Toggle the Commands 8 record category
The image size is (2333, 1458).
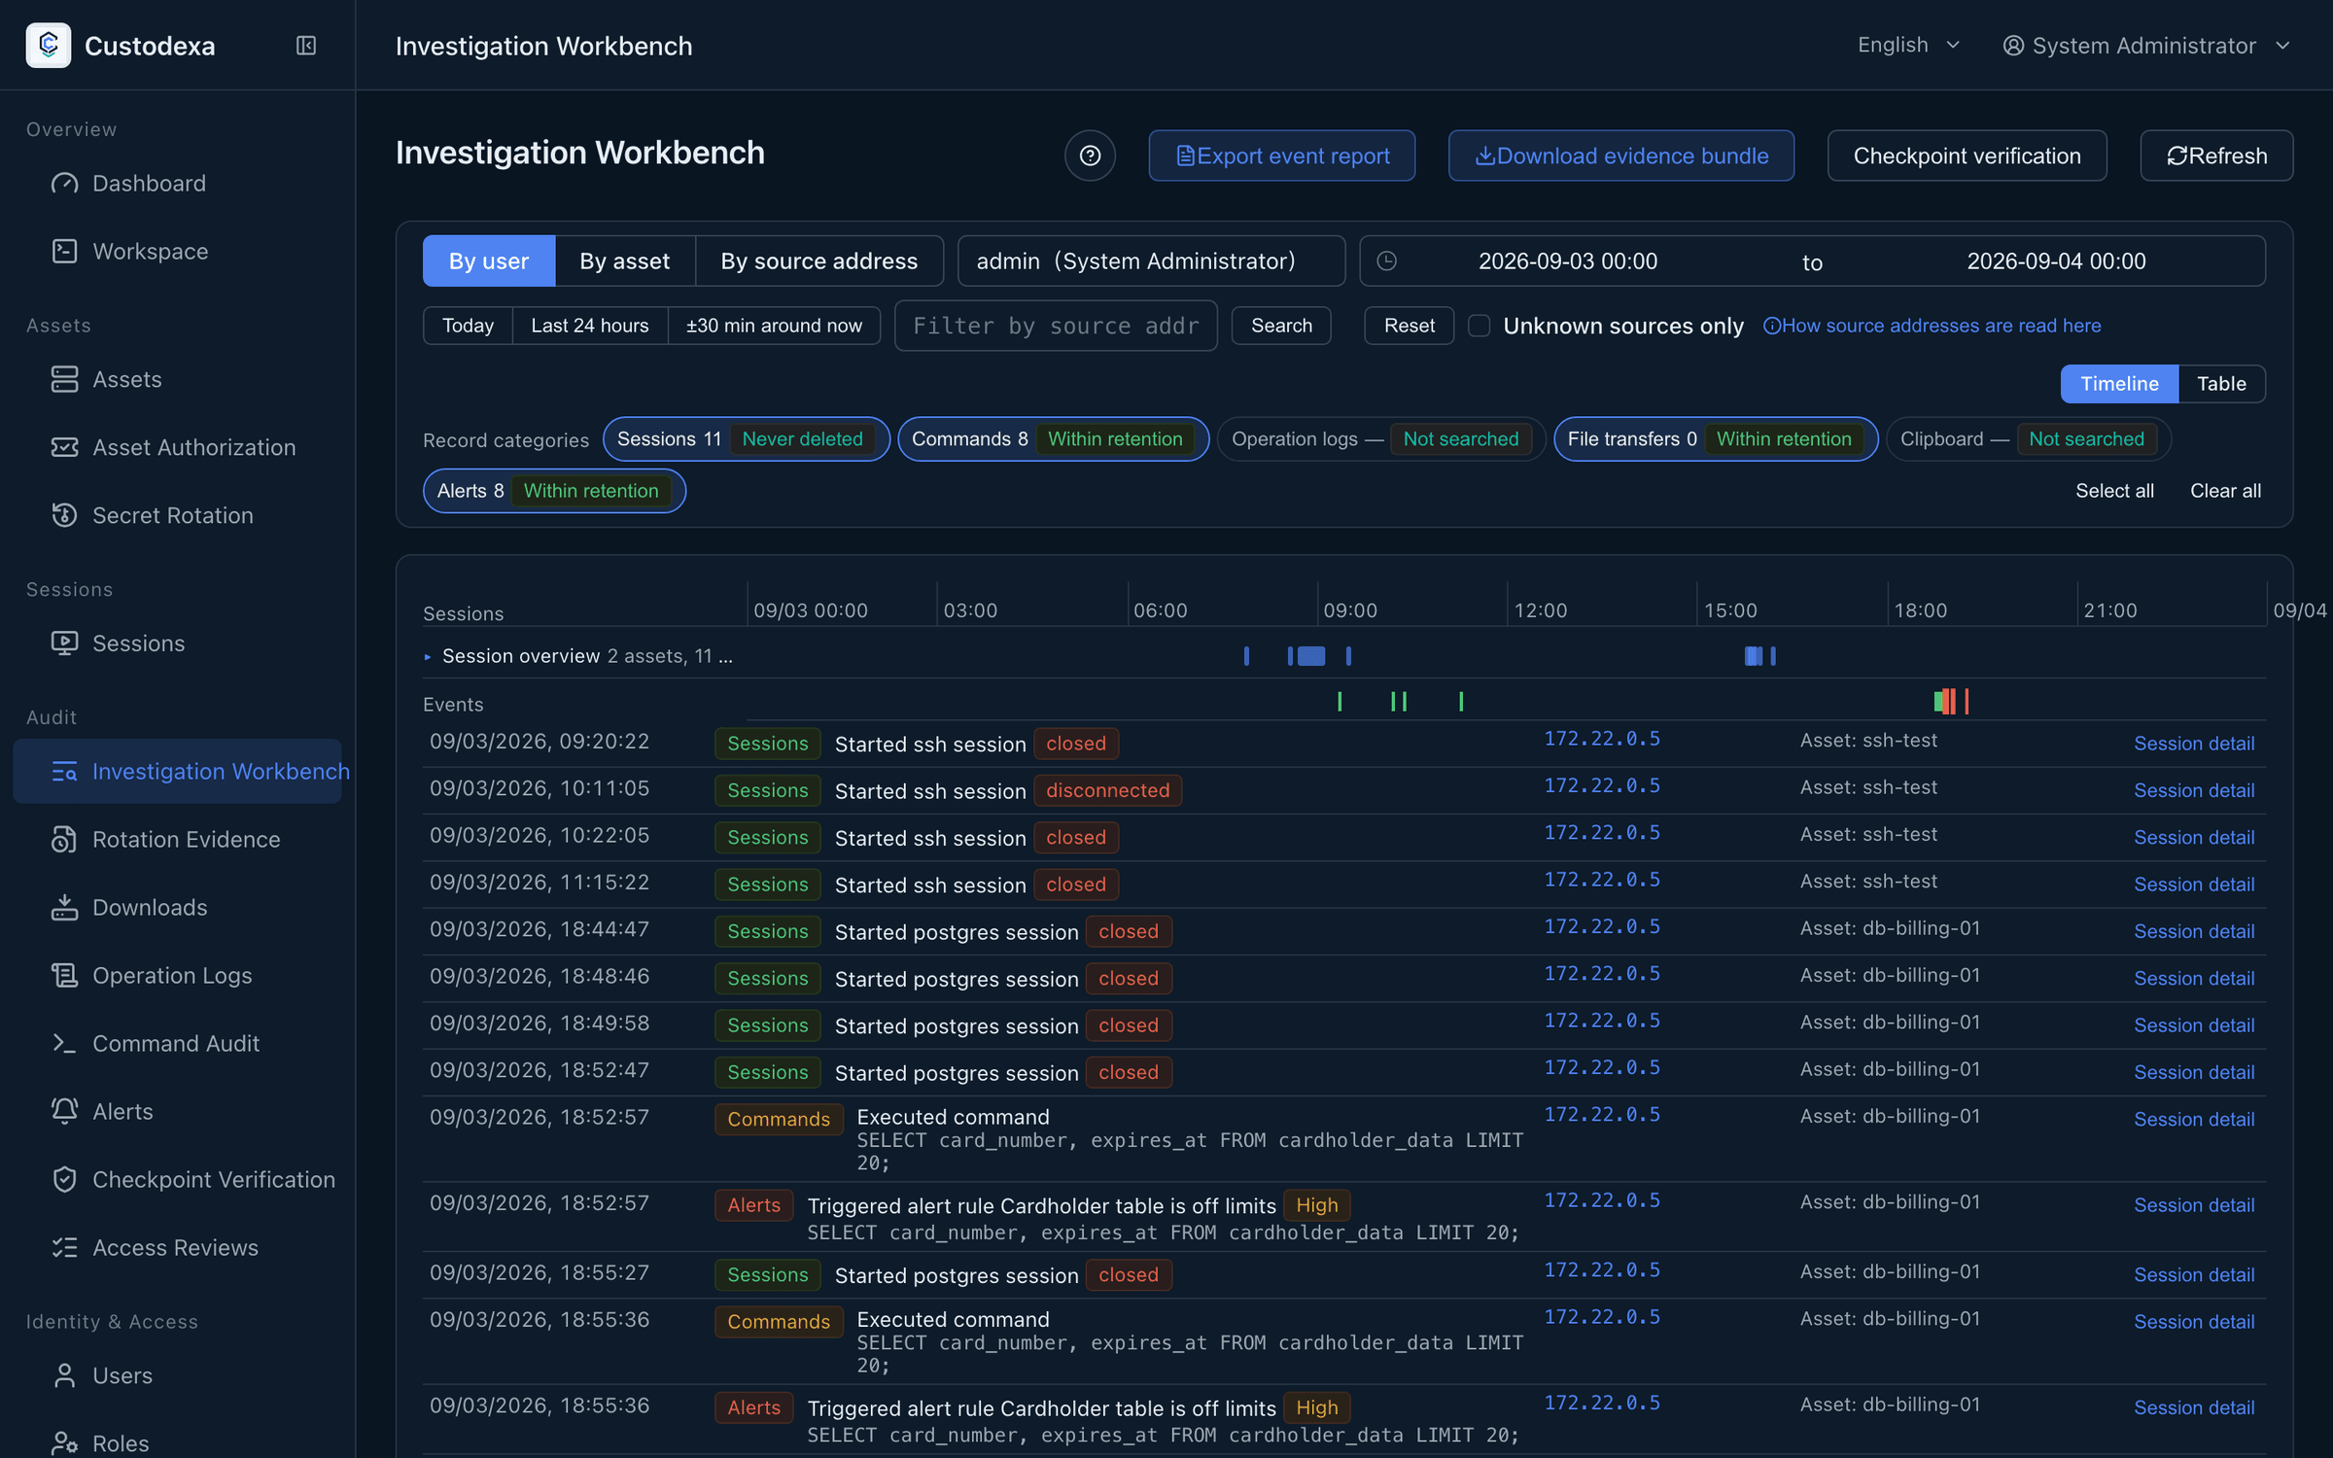click(1053, 439)
